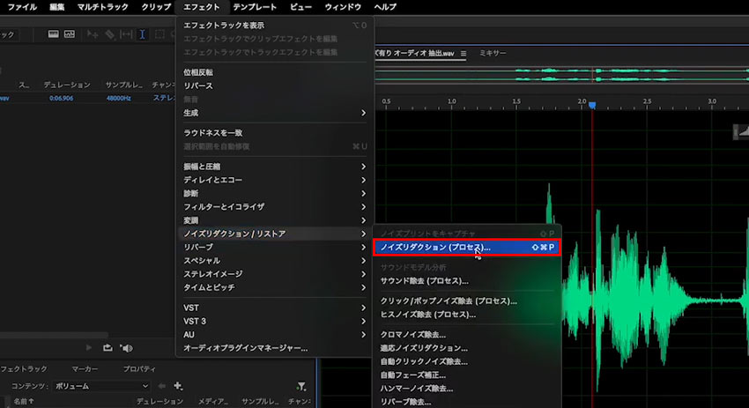The height and width of the screenshot is (408, 749).
Task: Expand the タイムとピッチ submenu
Action: [x=274, y=287]
